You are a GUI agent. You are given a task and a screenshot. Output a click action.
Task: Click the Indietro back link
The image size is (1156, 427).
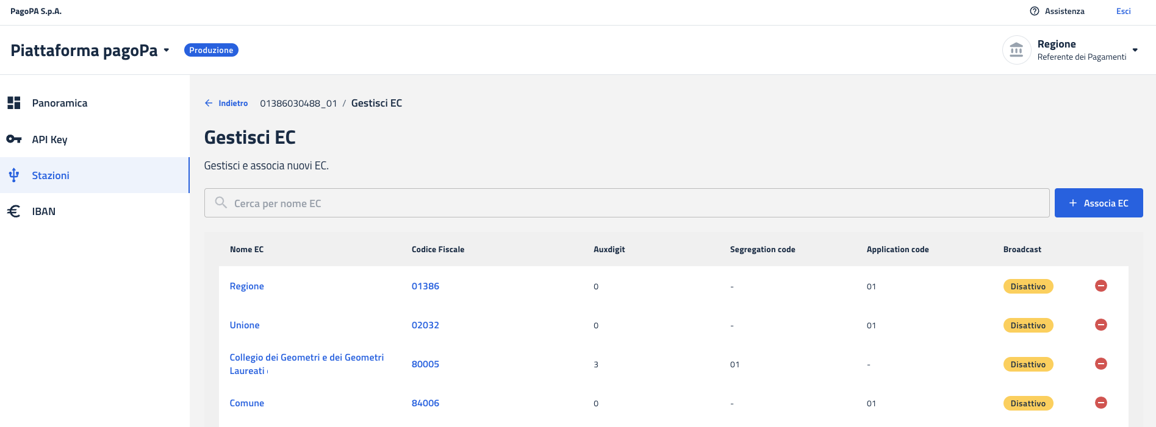(x=226, y=103)
